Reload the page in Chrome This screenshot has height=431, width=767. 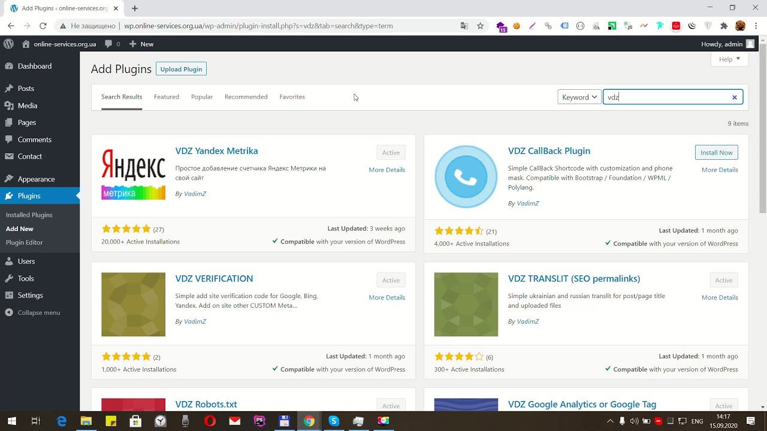(x=43, y=26)
